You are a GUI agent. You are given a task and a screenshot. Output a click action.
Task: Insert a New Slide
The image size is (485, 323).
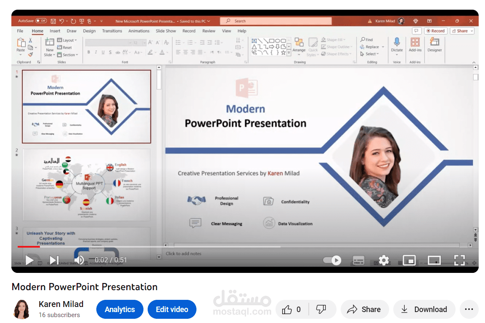click(x=50, y=47)
